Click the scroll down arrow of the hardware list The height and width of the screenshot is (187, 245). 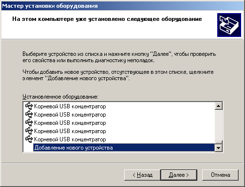(x=218, y=148)
